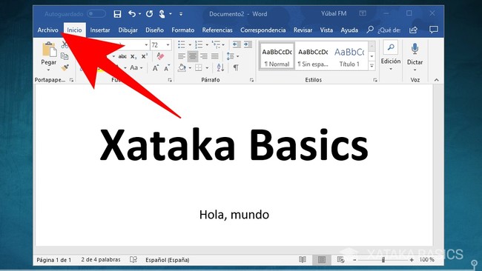Click the Pegar clipboard icon

[x=49, y=50]
